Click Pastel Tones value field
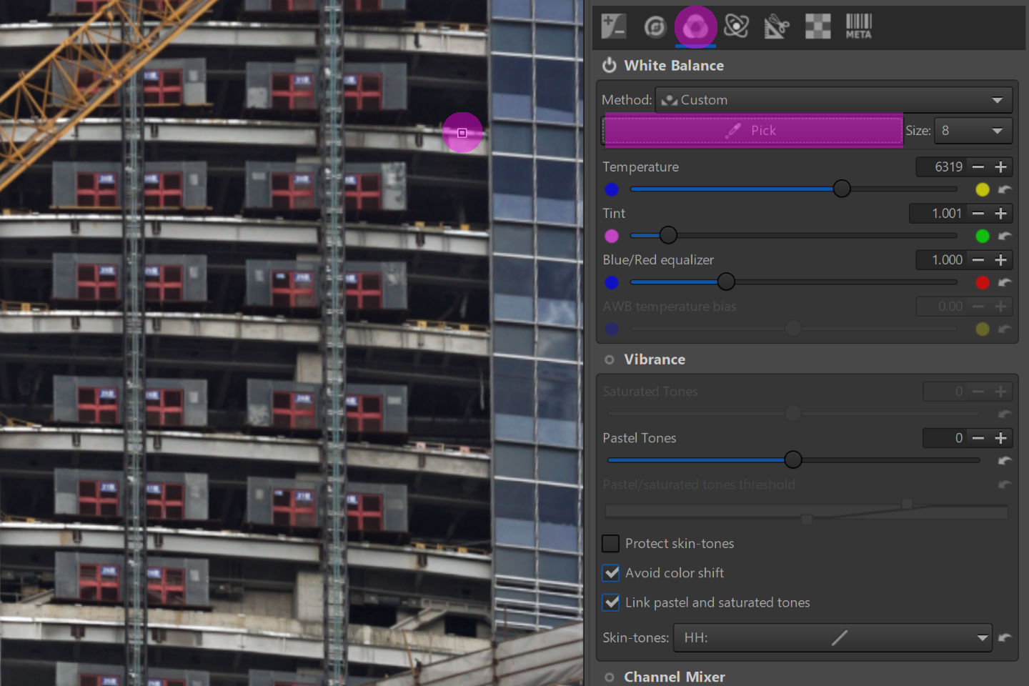The height and width of the screenshot is (686, 1029). point(945,437)
